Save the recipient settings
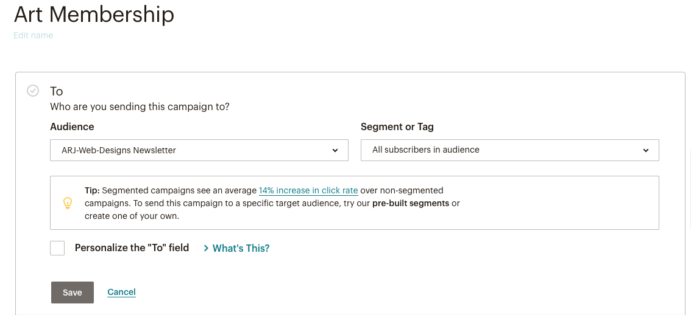The height and width of the screenshot is (315, 691). [73, 292]
